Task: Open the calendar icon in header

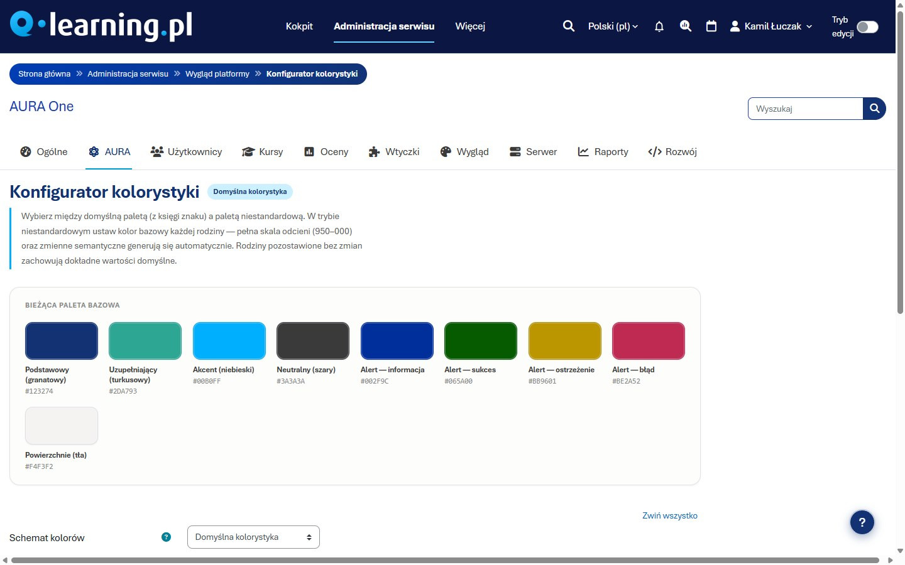Action: click(711, 26)
